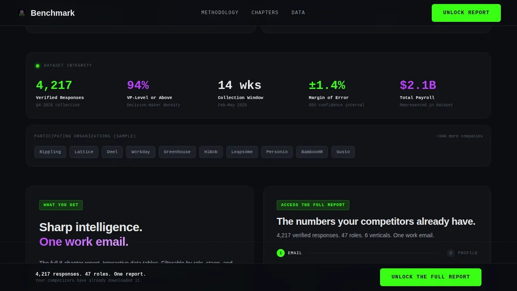Click the '47 roles. 6 verticals' subtitle

click(x=355, y=235)
